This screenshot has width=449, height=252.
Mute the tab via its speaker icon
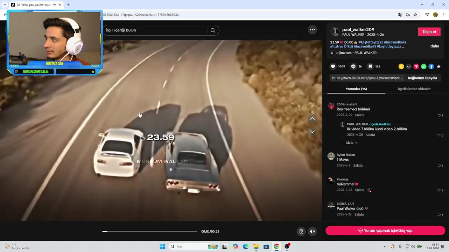(54, 5)
